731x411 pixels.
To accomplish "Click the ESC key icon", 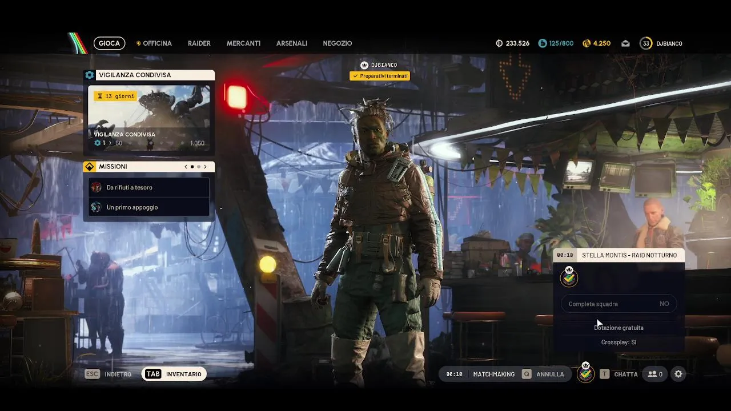I will pos(92,374).
